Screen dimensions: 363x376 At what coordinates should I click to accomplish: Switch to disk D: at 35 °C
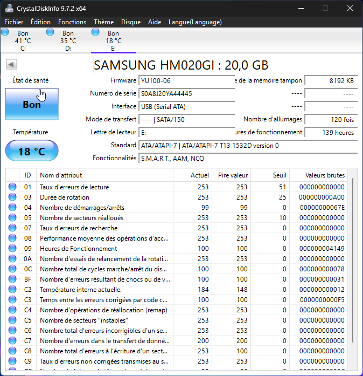68,40
